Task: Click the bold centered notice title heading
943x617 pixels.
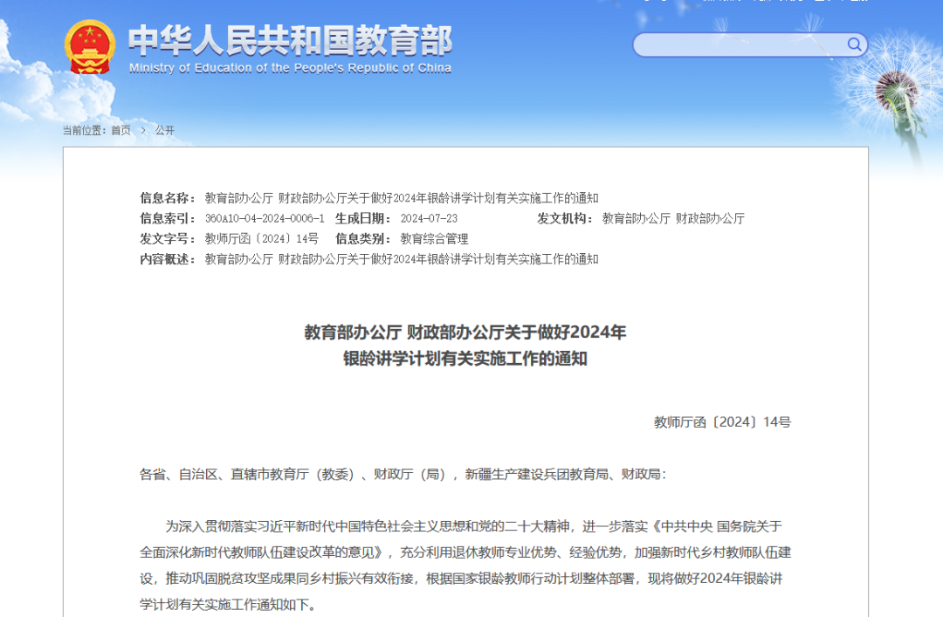Action: (x=465, y=346)
